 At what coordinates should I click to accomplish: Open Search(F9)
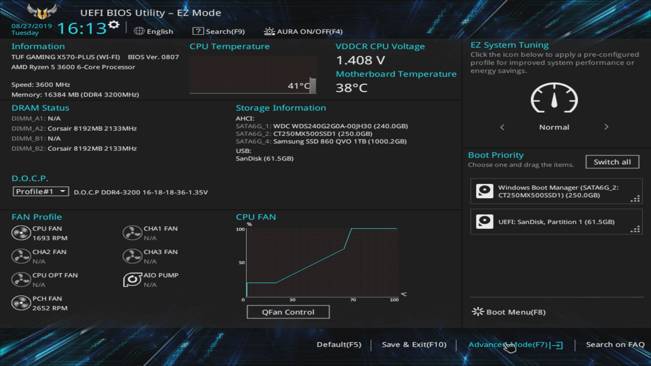pos(219,31)
